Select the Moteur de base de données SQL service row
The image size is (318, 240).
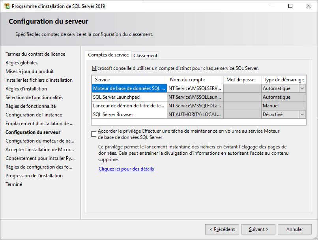[x=129, y=88]
